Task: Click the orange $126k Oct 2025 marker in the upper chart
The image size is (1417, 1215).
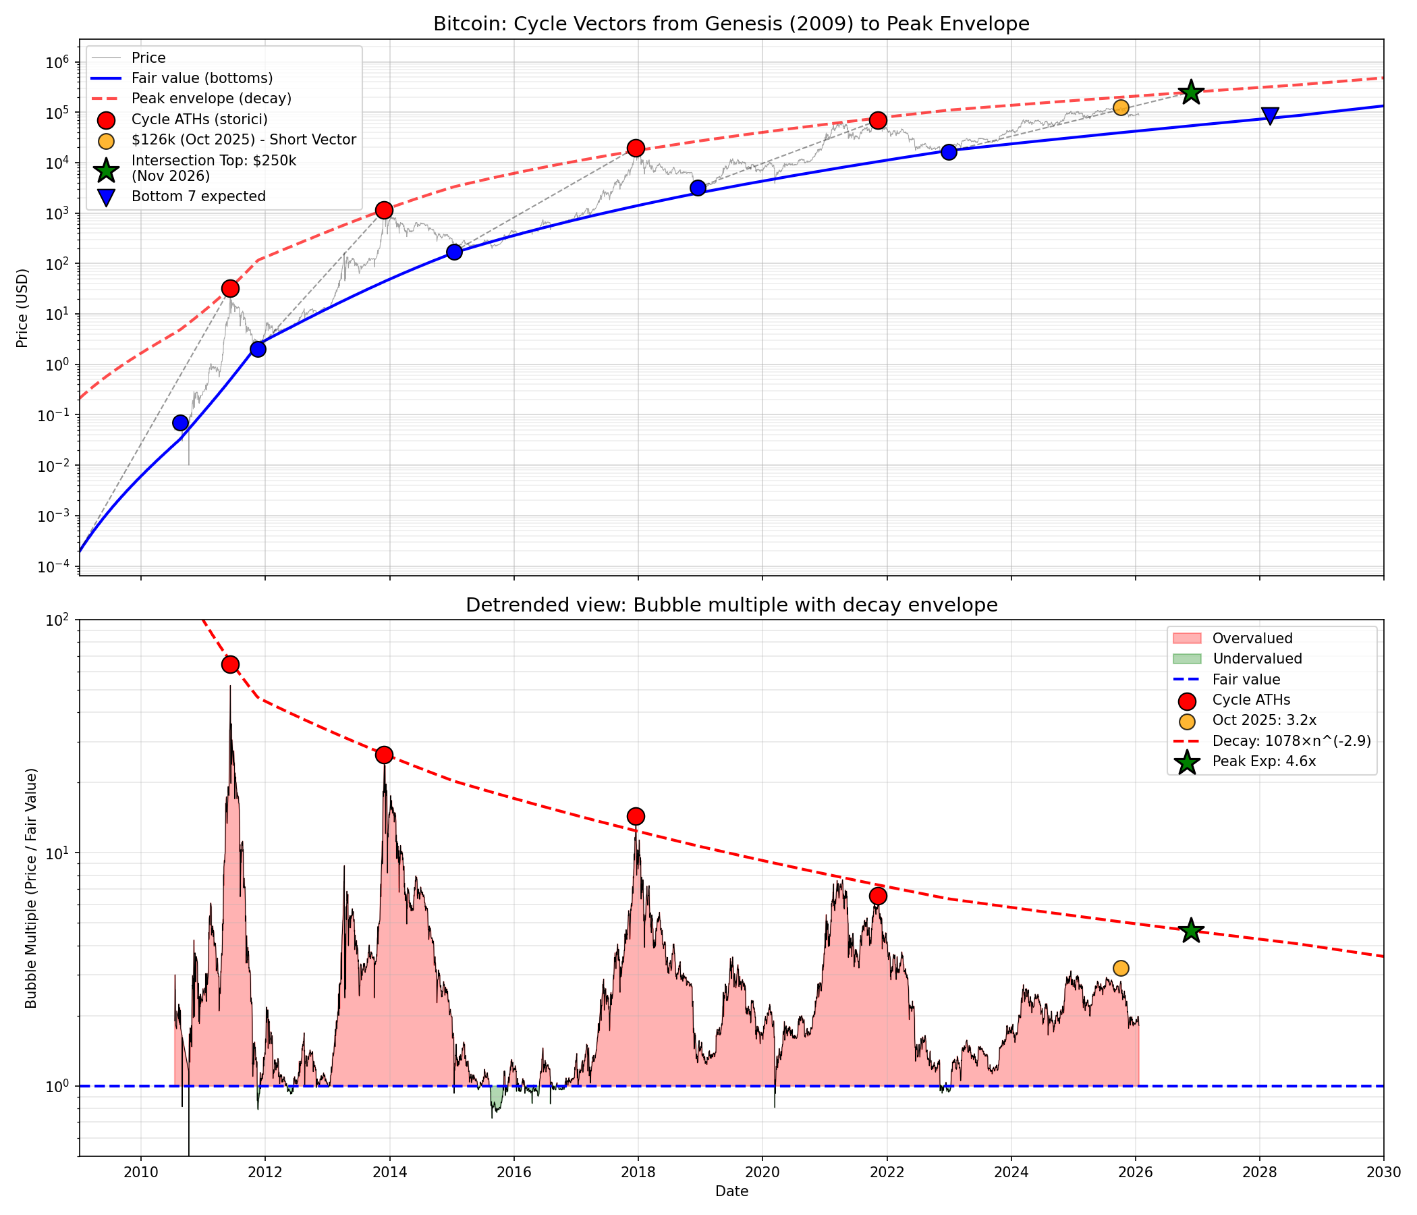Action: (1120, 107)
